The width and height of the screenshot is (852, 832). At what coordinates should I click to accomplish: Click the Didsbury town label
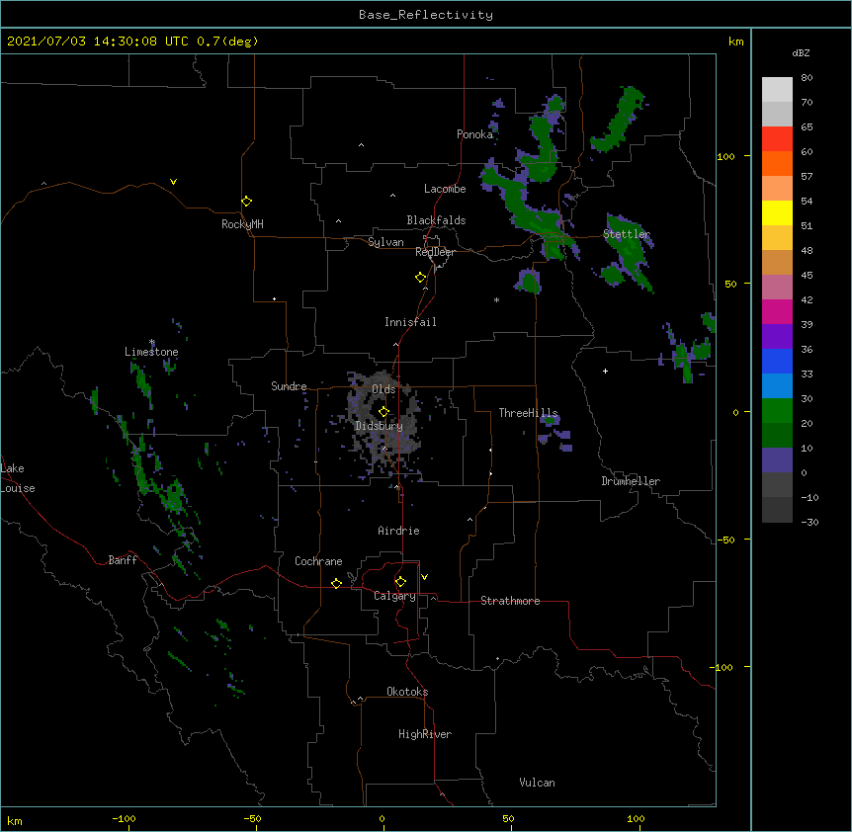(x=380, y=426)
